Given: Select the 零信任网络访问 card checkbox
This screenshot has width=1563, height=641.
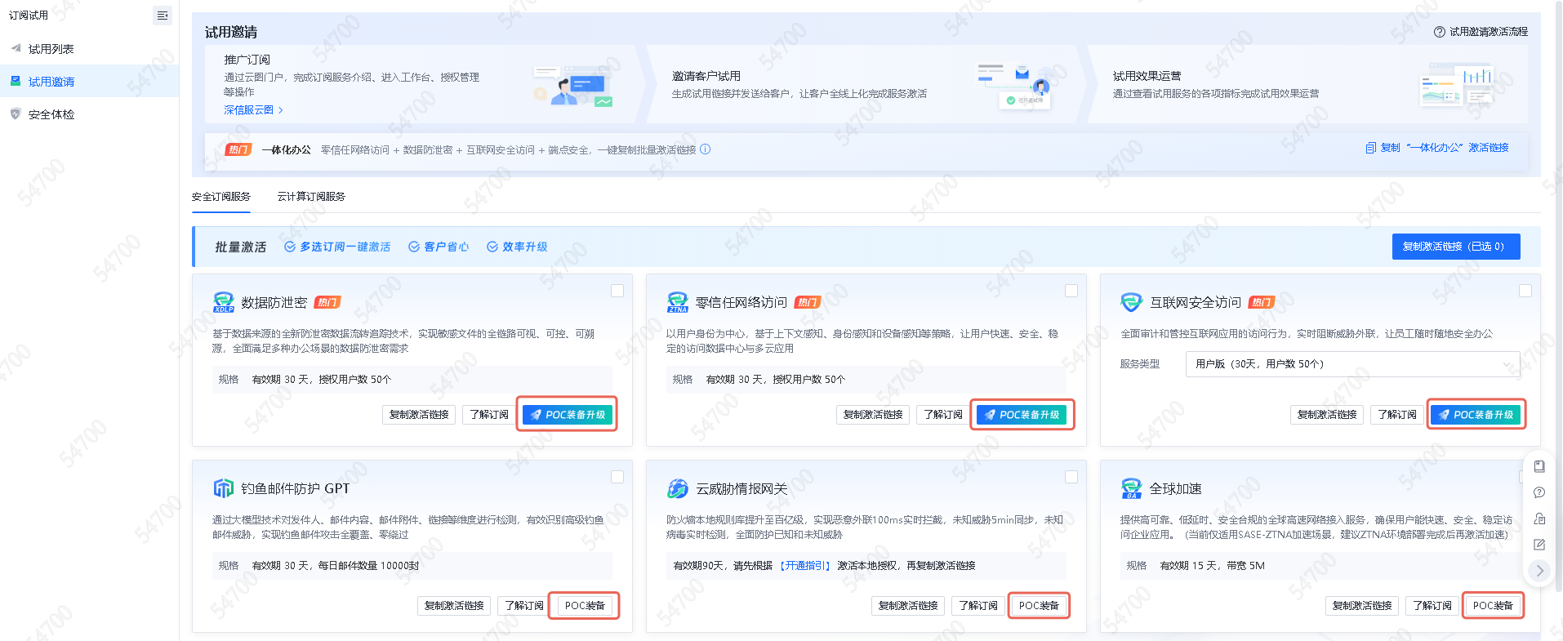Looking at the screenshot, I should (x=1071, y=291).
